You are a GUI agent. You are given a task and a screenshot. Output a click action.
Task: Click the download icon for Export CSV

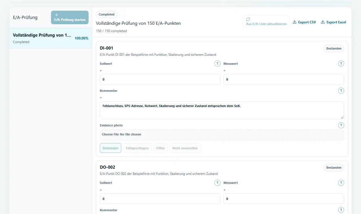click(x=295, y=22)
